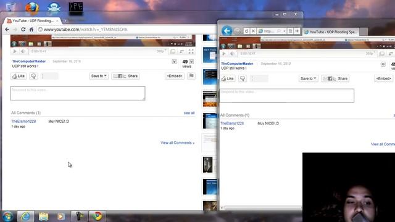This screenshot has width=395, height=222.
Task: Open Windows Media Player on the taskbar
Action: coord(61,216)
